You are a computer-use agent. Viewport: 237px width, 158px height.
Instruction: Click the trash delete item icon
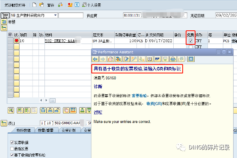click(x=43, y=111)
